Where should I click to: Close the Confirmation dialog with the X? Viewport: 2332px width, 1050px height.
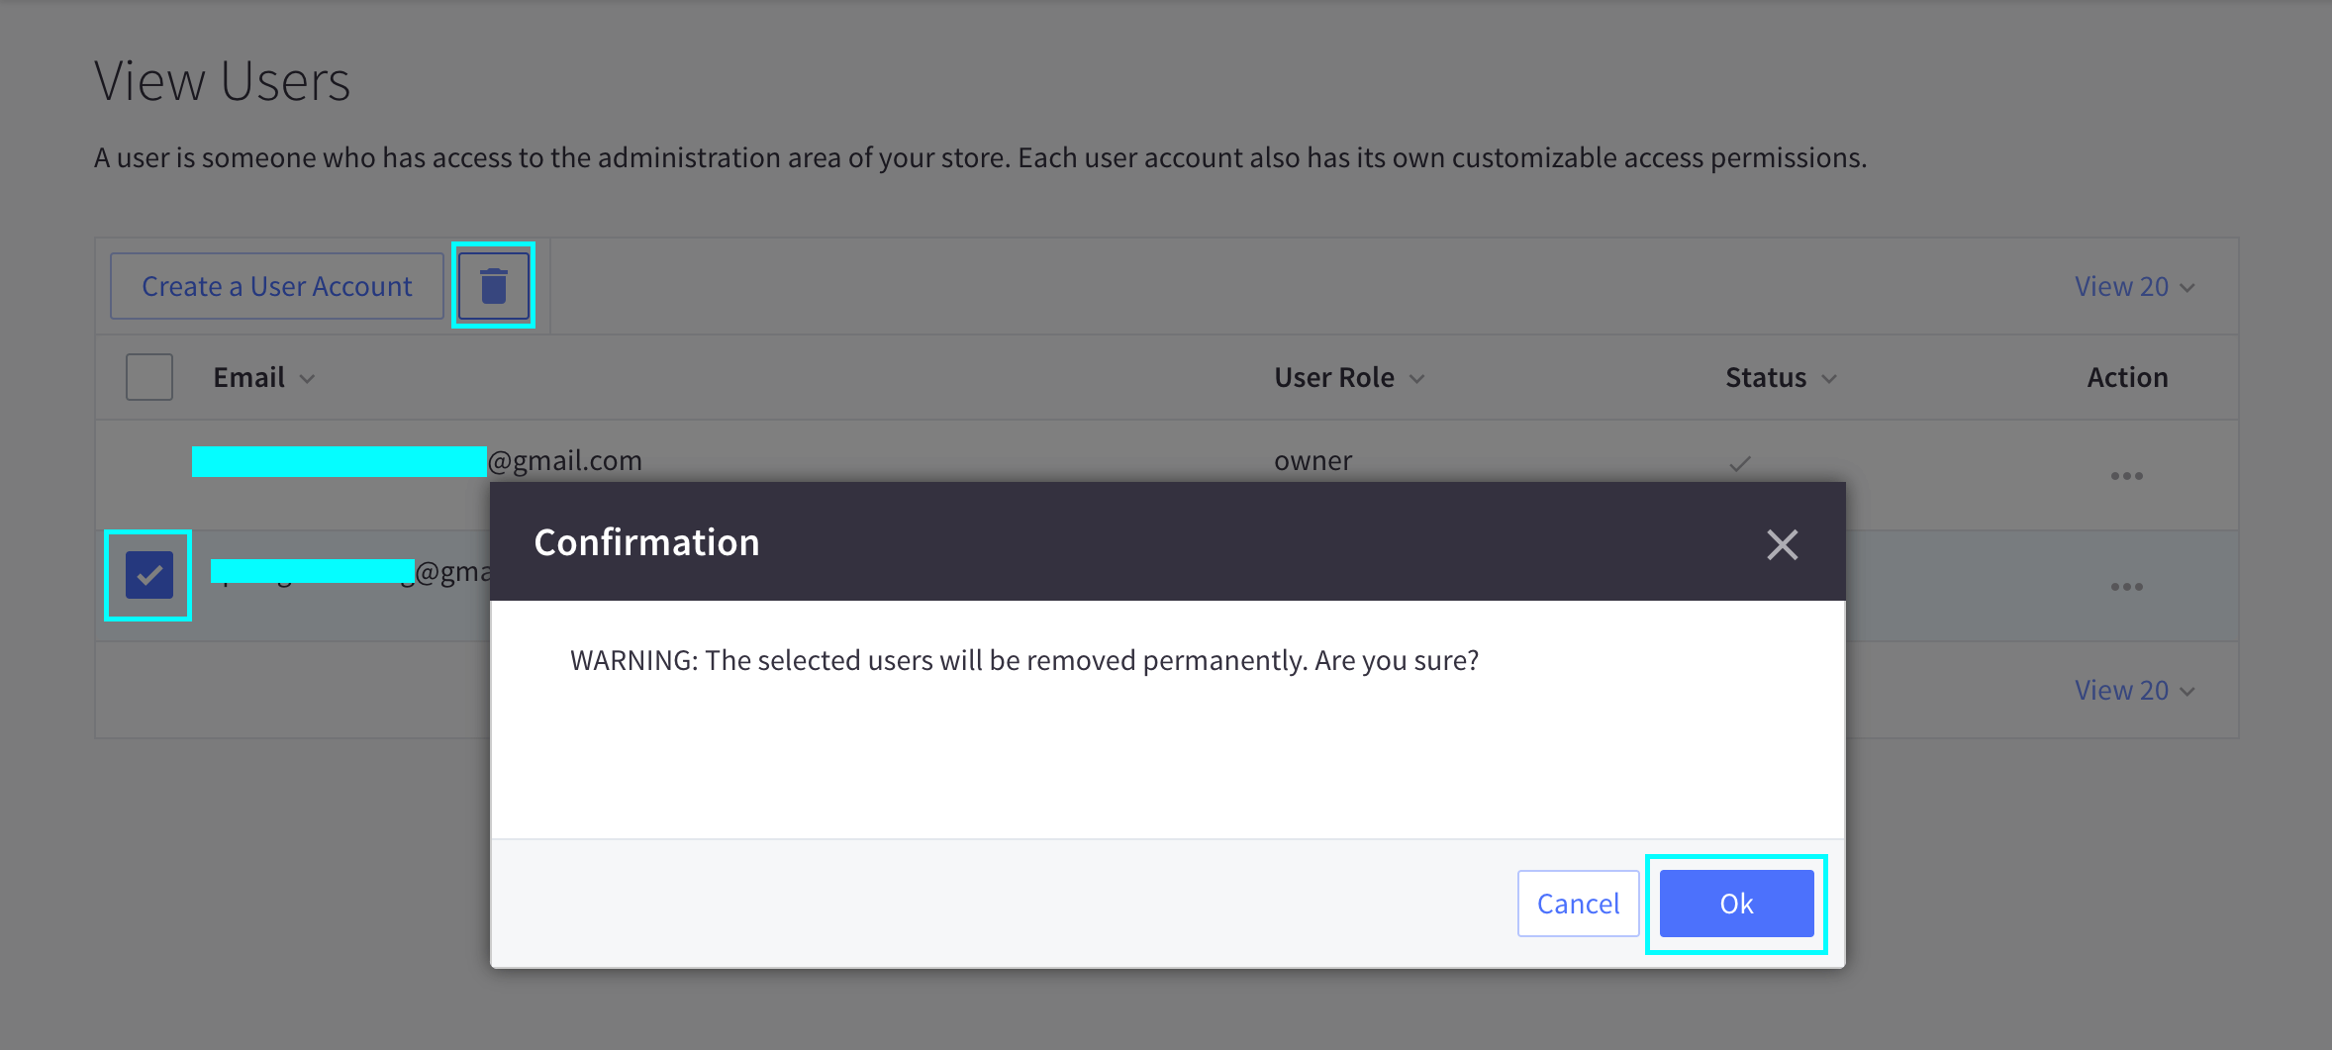point(1782,543)
